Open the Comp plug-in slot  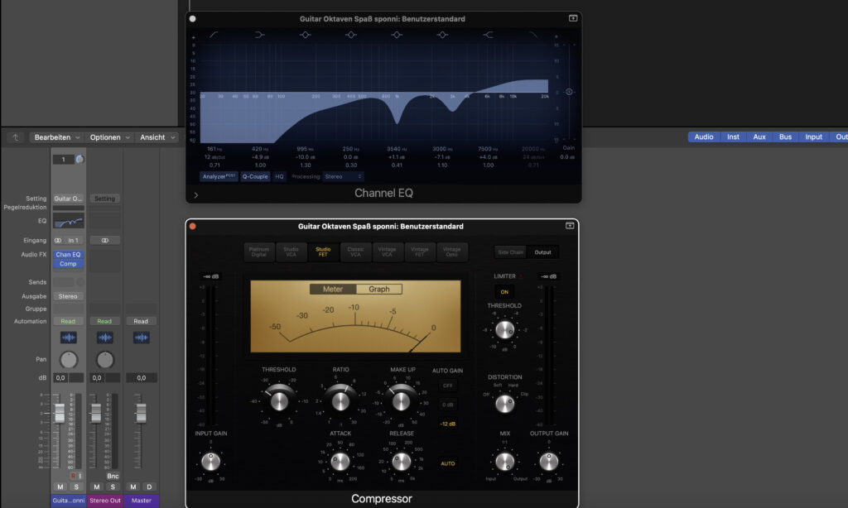pyautogui.click(x=68, y=264)
